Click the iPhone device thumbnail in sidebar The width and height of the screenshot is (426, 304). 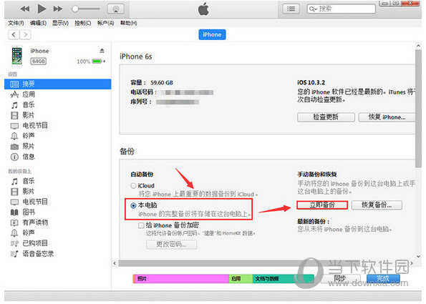coord(17,56)
